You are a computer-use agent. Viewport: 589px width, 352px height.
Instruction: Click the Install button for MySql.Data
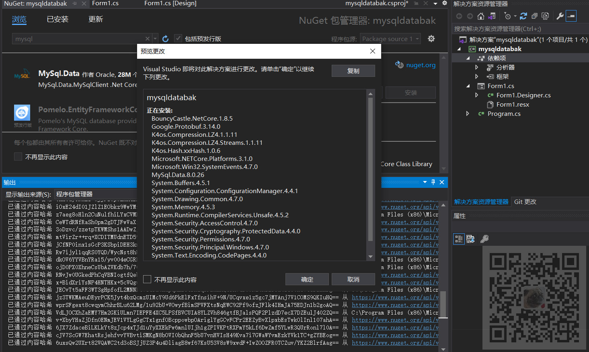(410, 93)
